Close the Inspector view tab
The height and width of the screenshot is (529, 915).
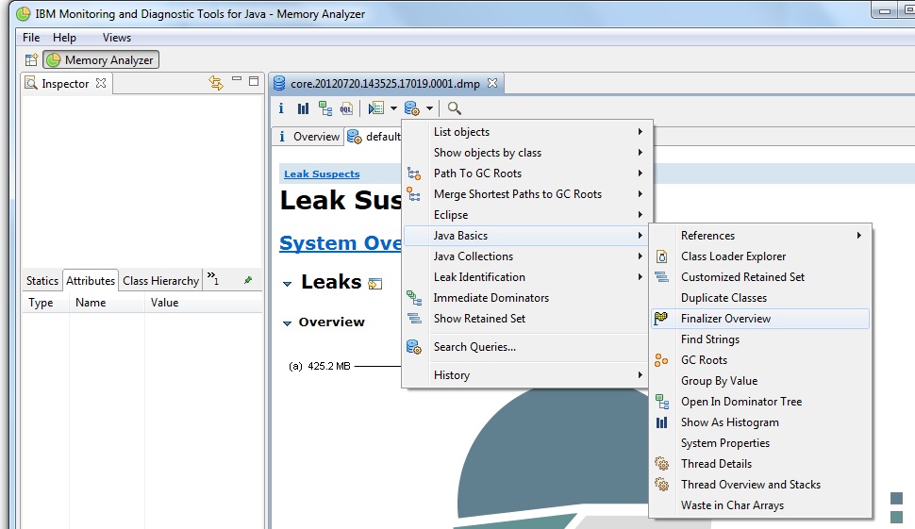101,83
